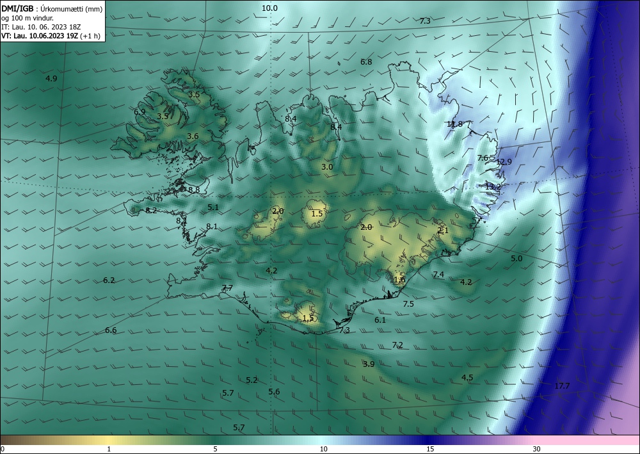Screen dimensions: 640x454
Task: Click the 15 label on the color scale
Action: (x=430, y=450)
